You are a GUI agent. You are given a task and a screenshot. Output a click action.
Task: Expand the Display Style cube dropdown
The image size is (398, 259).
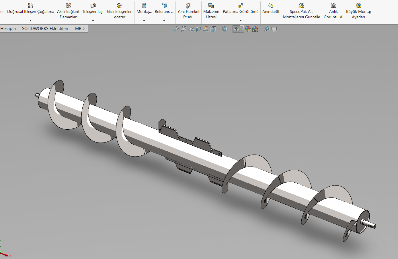pos(230,29)
